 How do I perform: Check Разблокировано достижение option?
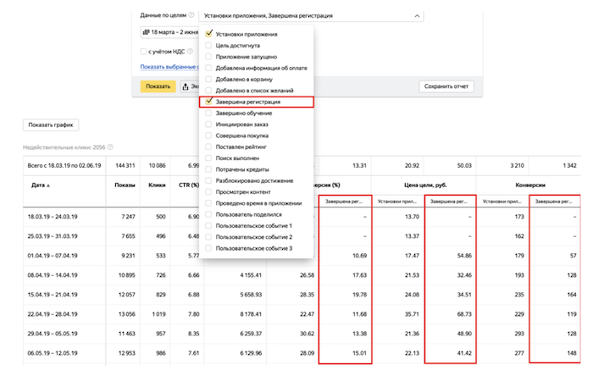(x=208, y=180)
